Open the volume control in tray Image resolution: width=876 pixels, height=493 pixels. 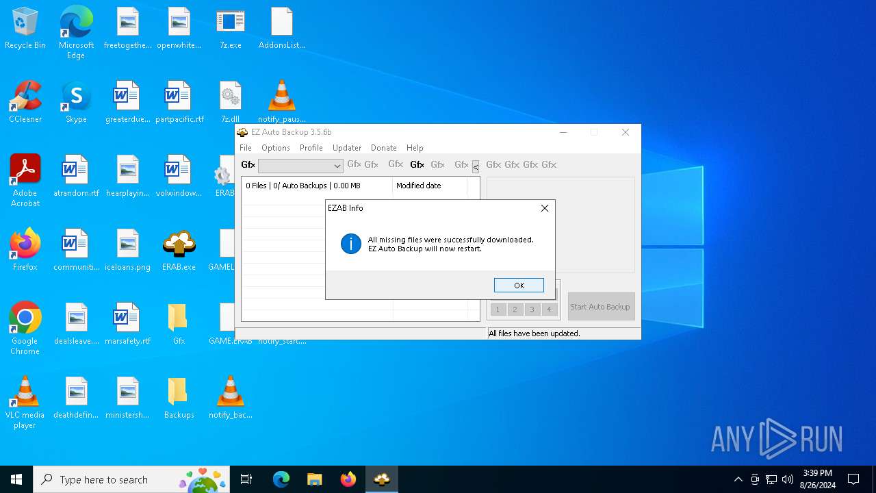[788, 479]
